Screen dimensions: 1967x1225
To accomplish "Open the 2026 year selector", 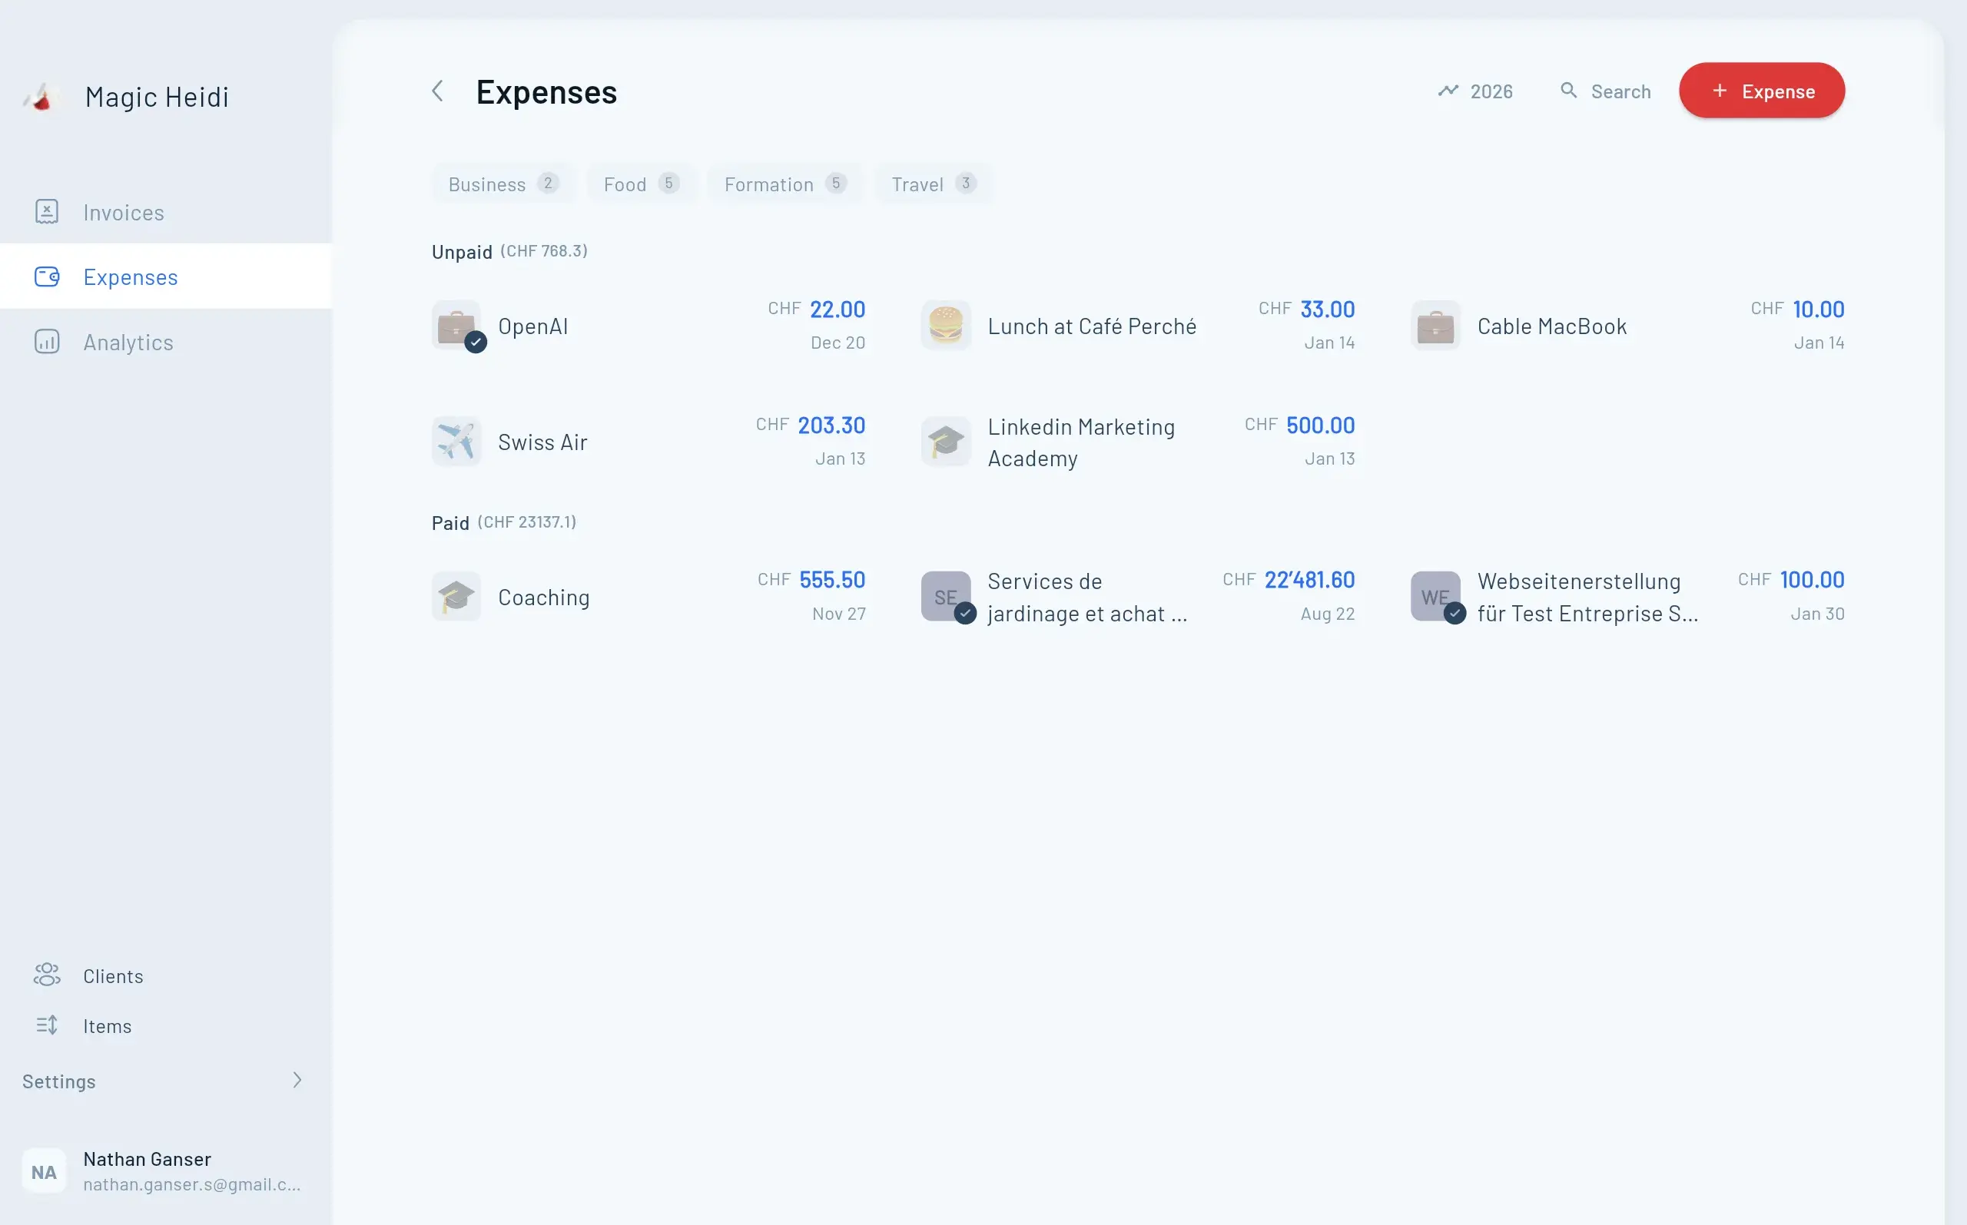I will pyautogui.click(x=1491, y=91).
